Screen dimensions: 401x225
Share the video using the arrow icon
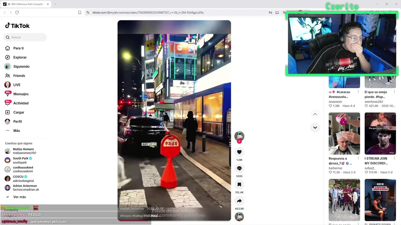[x=239, y=201]
